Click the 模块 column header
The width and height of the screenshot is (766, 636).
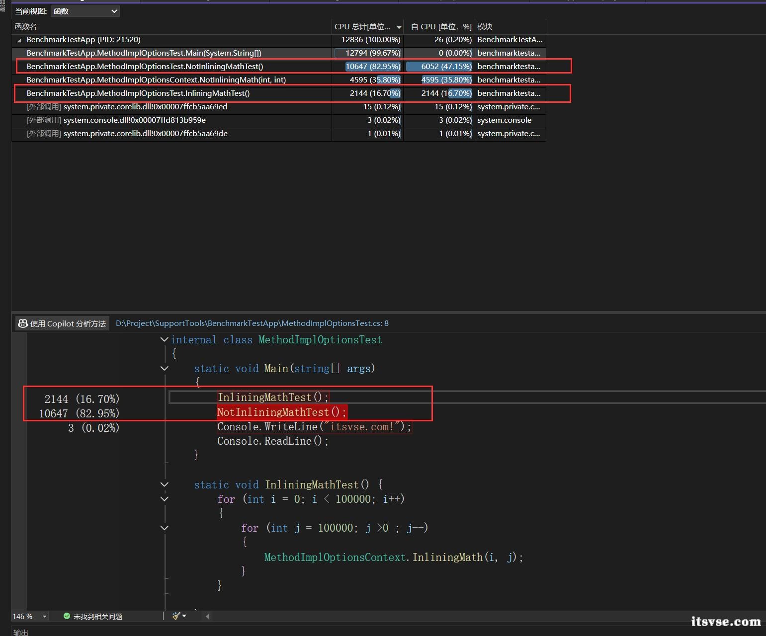510,27
